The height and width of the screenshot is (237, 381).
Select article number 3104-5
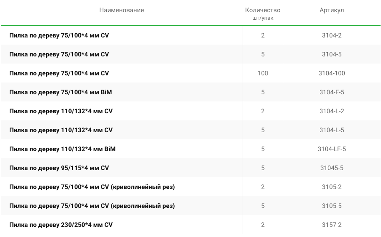coord(332,54)
